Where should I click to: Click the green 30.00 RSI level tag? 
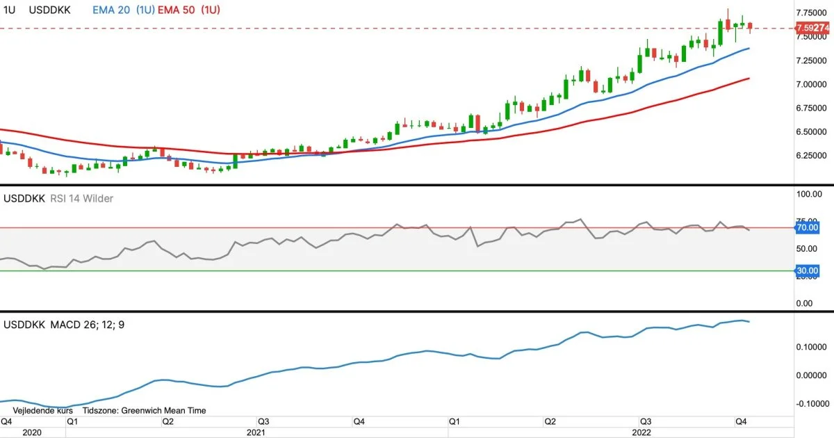(x=808, y=270)
